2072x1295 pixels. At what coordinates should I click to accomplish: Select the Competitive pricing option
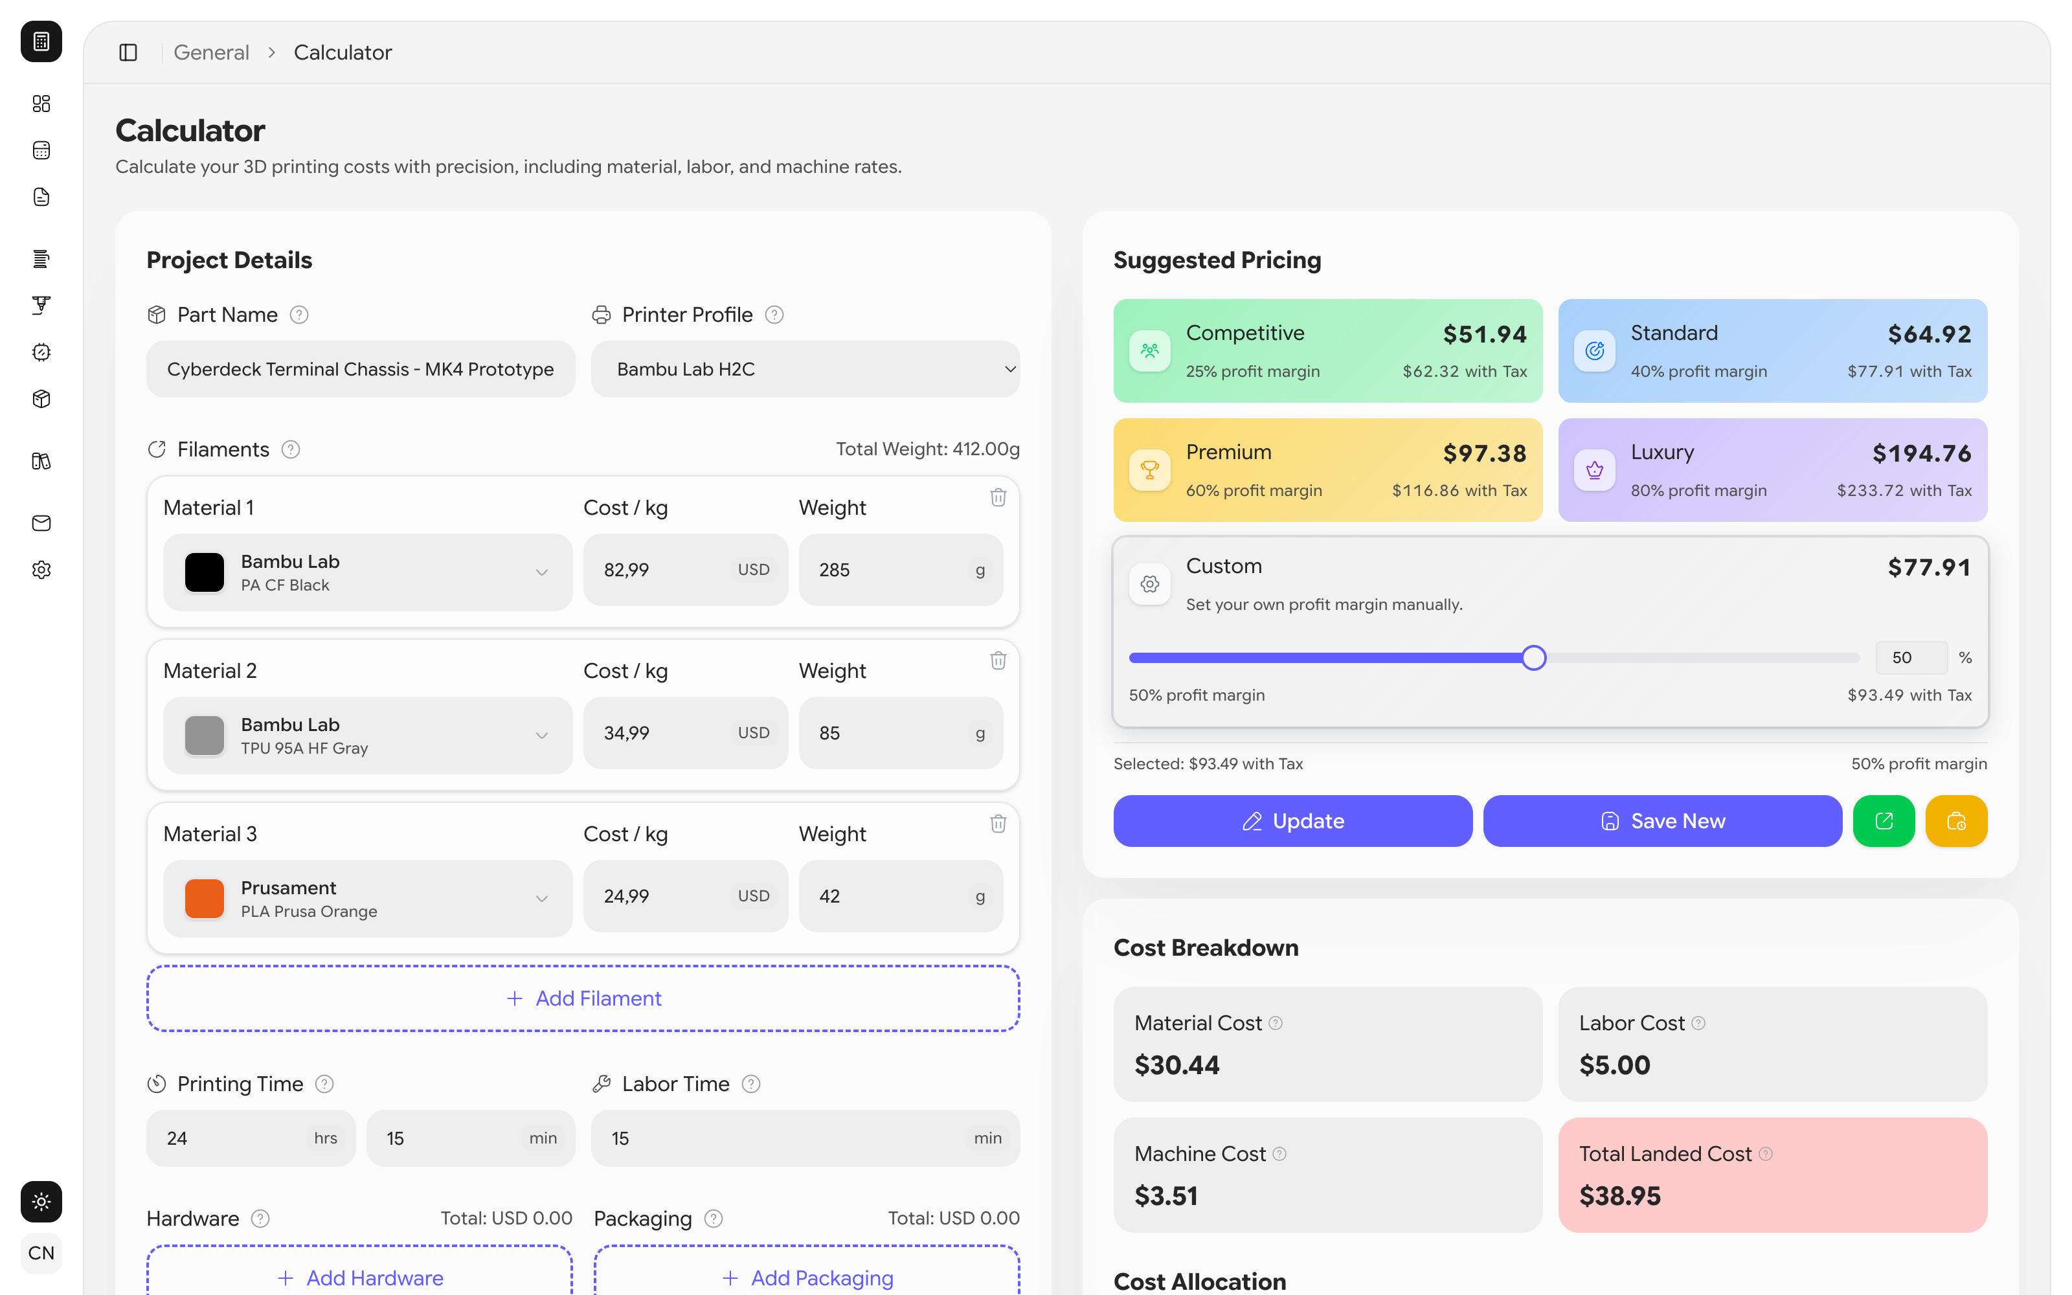click(x=1327, y=351)
